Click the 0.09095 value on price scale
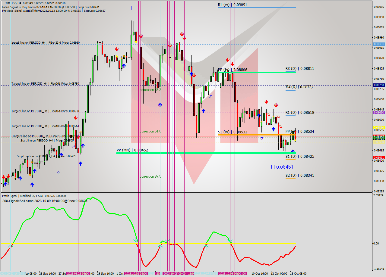 tap(379, 7)
